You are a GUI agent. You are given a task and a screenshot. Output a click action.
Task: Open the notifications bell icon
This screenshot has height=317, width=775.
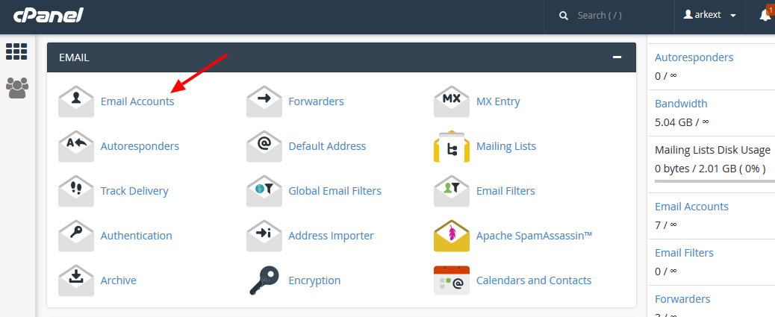(x=765, y=16)
